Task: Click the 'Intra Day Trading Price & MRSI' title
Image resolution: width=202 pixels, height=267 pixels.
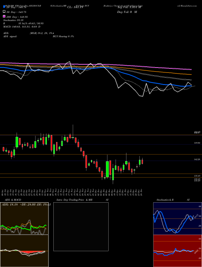Action: tap(82, 200)
